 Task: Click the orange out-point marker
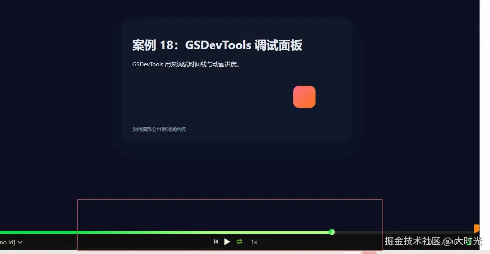coord(477,228)
